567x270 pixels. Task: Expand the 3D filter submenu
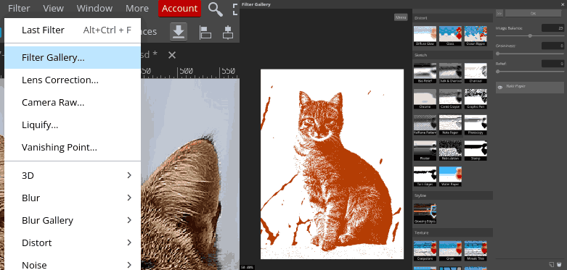pyautogui.click(x=73, y=176)
